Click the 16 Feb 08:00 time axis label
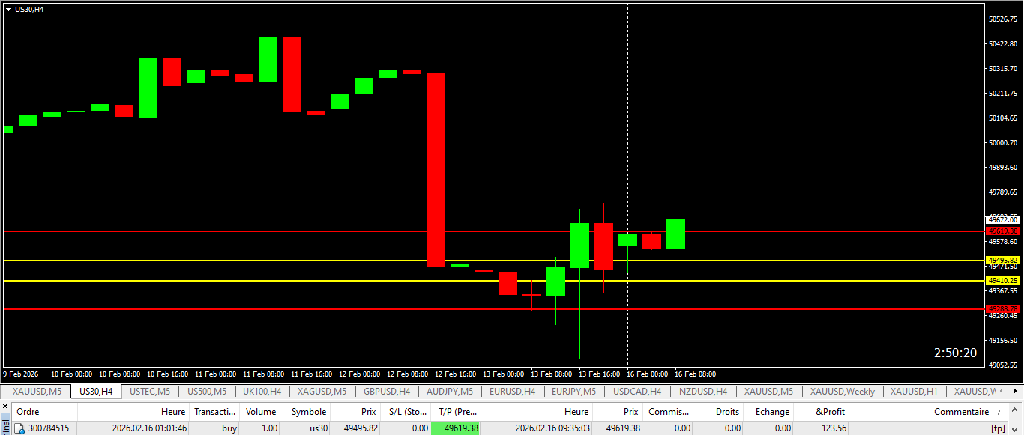 pyautogui.click(x=695, y=374)
